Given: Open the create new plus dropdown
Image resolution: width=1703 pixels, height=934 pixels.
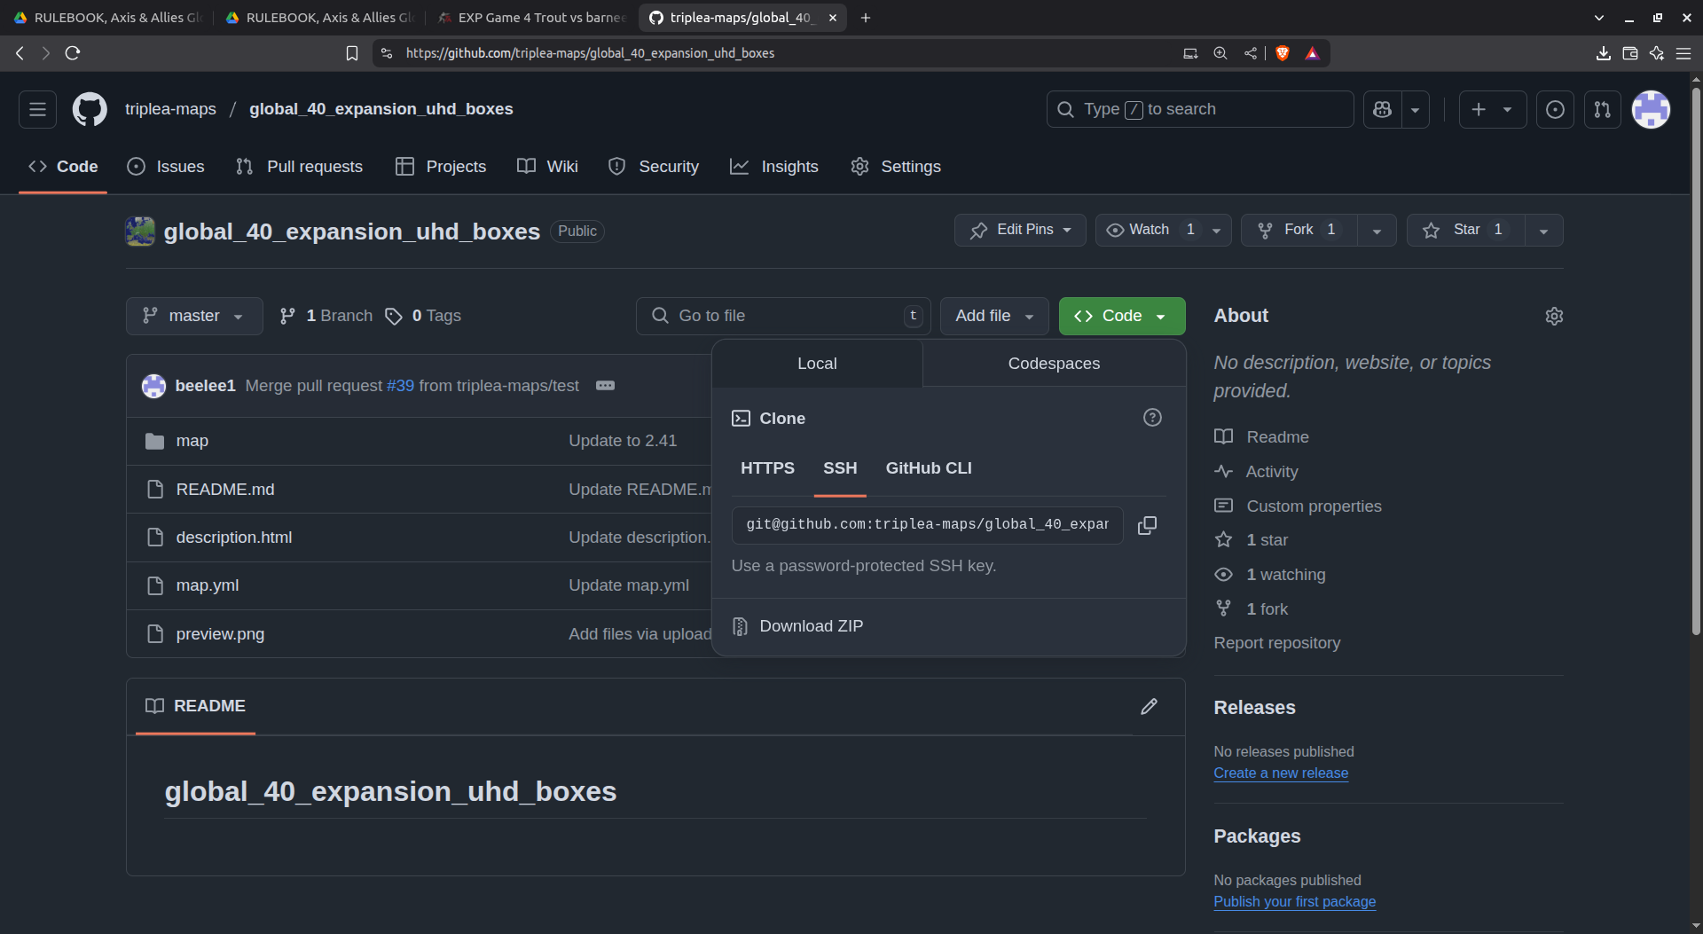Looking at the screenshot, I should (1492, 109).
